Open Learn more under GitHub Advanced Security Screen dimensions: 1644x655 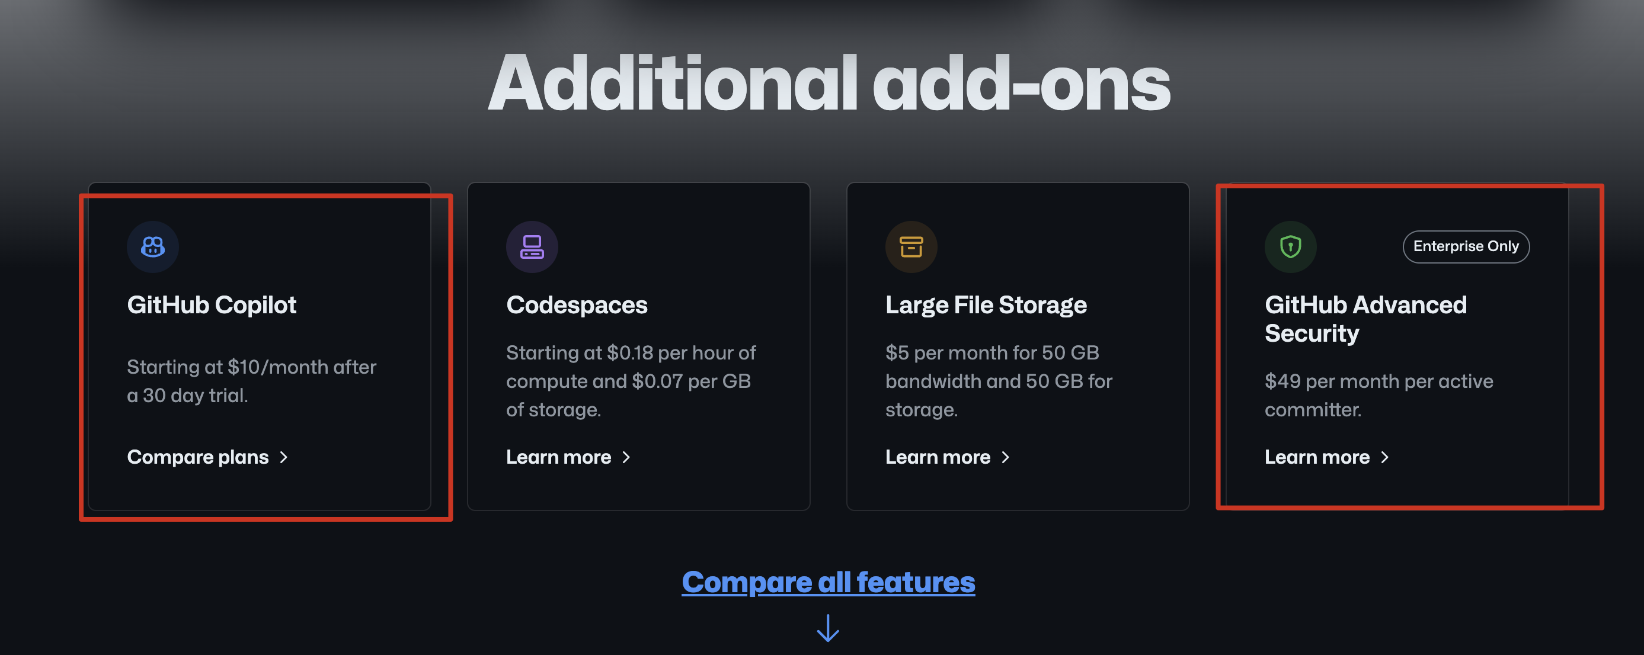point(1317,457)
